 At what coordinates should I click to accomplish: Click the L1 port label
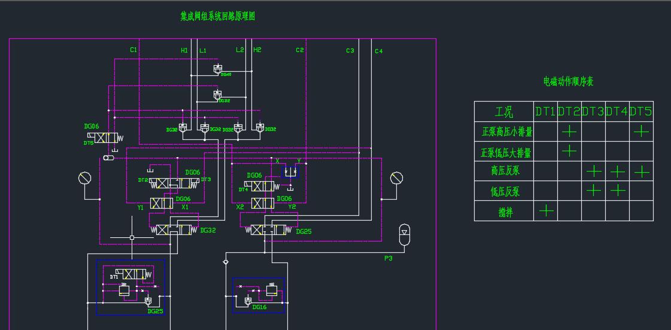(x=203, y=50)
